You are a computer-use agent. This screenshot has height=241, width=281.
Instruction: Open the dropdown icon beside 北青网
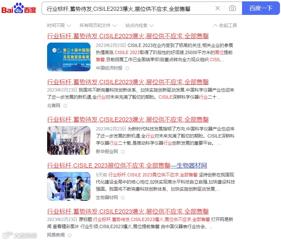coord(65,106)
